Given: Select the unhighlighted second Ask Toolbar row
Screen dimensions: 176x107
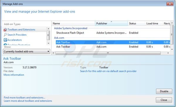Looking at the screenshot, I should tap(113, 47).
